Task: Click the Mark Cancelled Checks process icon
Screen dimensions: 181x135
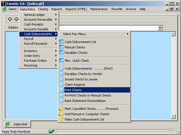Action: [61, 109]
